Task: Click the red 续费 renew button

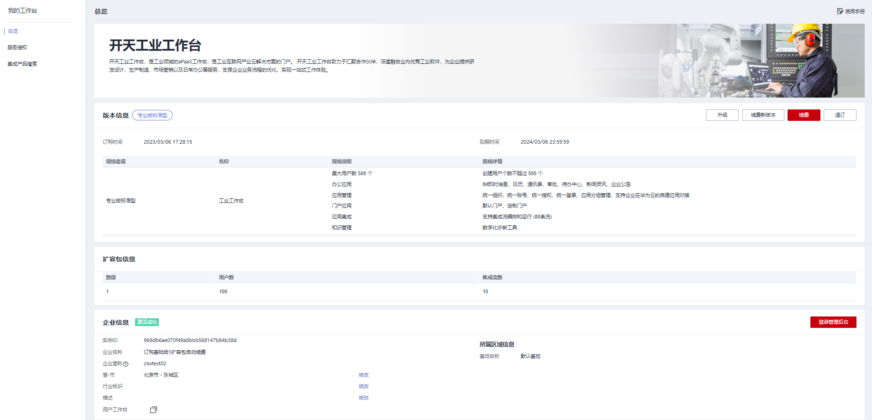Action: 804,115
